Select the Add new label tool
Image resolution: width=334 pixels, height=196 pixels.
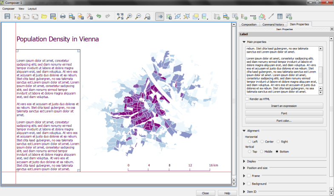click(235, 17)
